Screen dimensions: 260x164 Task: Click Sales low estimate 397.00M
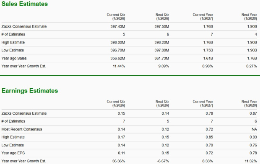(x=162, y=50)
